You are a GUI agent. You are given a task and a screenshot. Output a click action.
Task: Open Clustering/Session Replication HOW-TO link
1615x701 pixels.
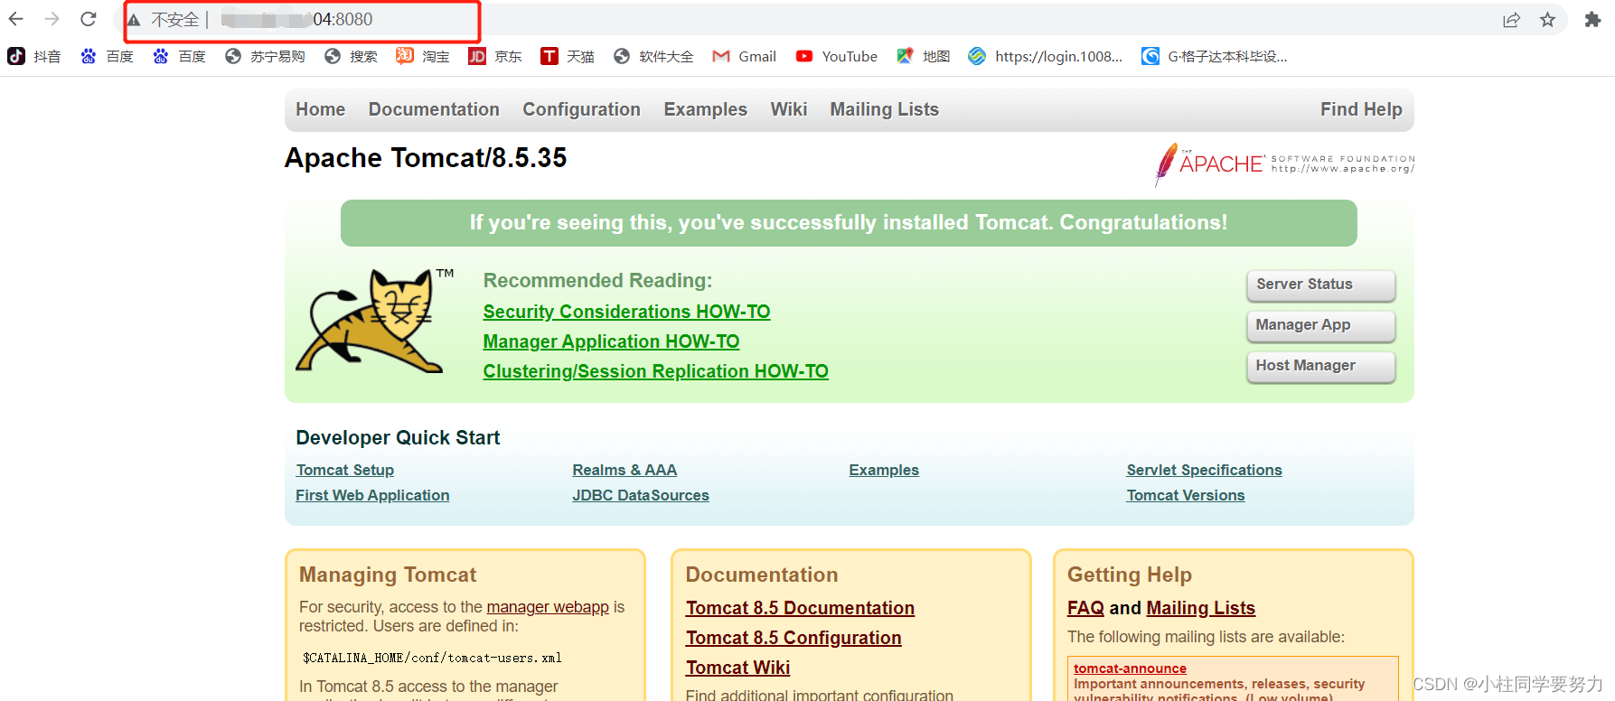655,371
